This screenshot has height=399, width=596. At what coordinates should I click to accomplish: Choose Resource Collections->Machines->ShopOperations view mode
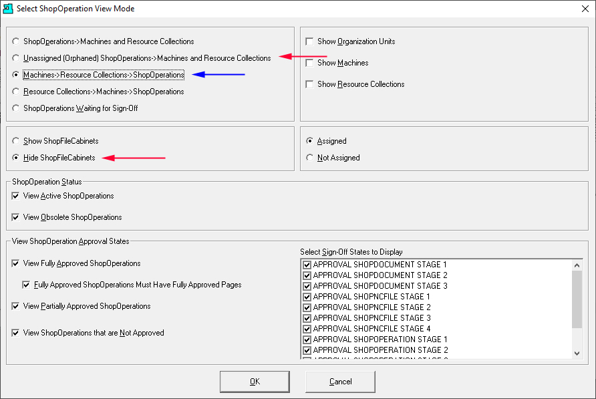(15, 92)
